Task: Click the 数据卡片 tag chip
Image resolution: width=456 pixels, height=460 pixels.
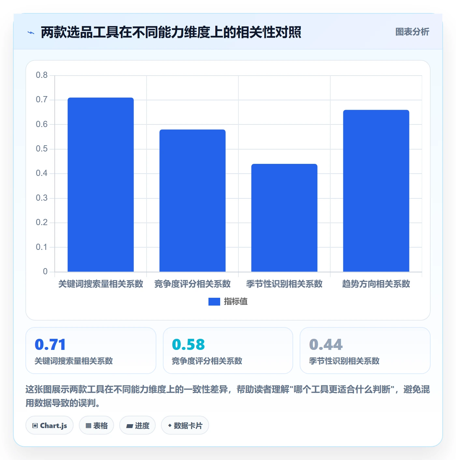Action: (x=185, y=425)
